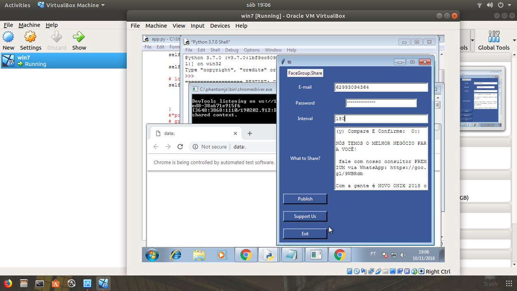This screenshot has height=291, width=517.
Task: Click the PT language indicator in taskbar
Action: (x=373, y=254)
